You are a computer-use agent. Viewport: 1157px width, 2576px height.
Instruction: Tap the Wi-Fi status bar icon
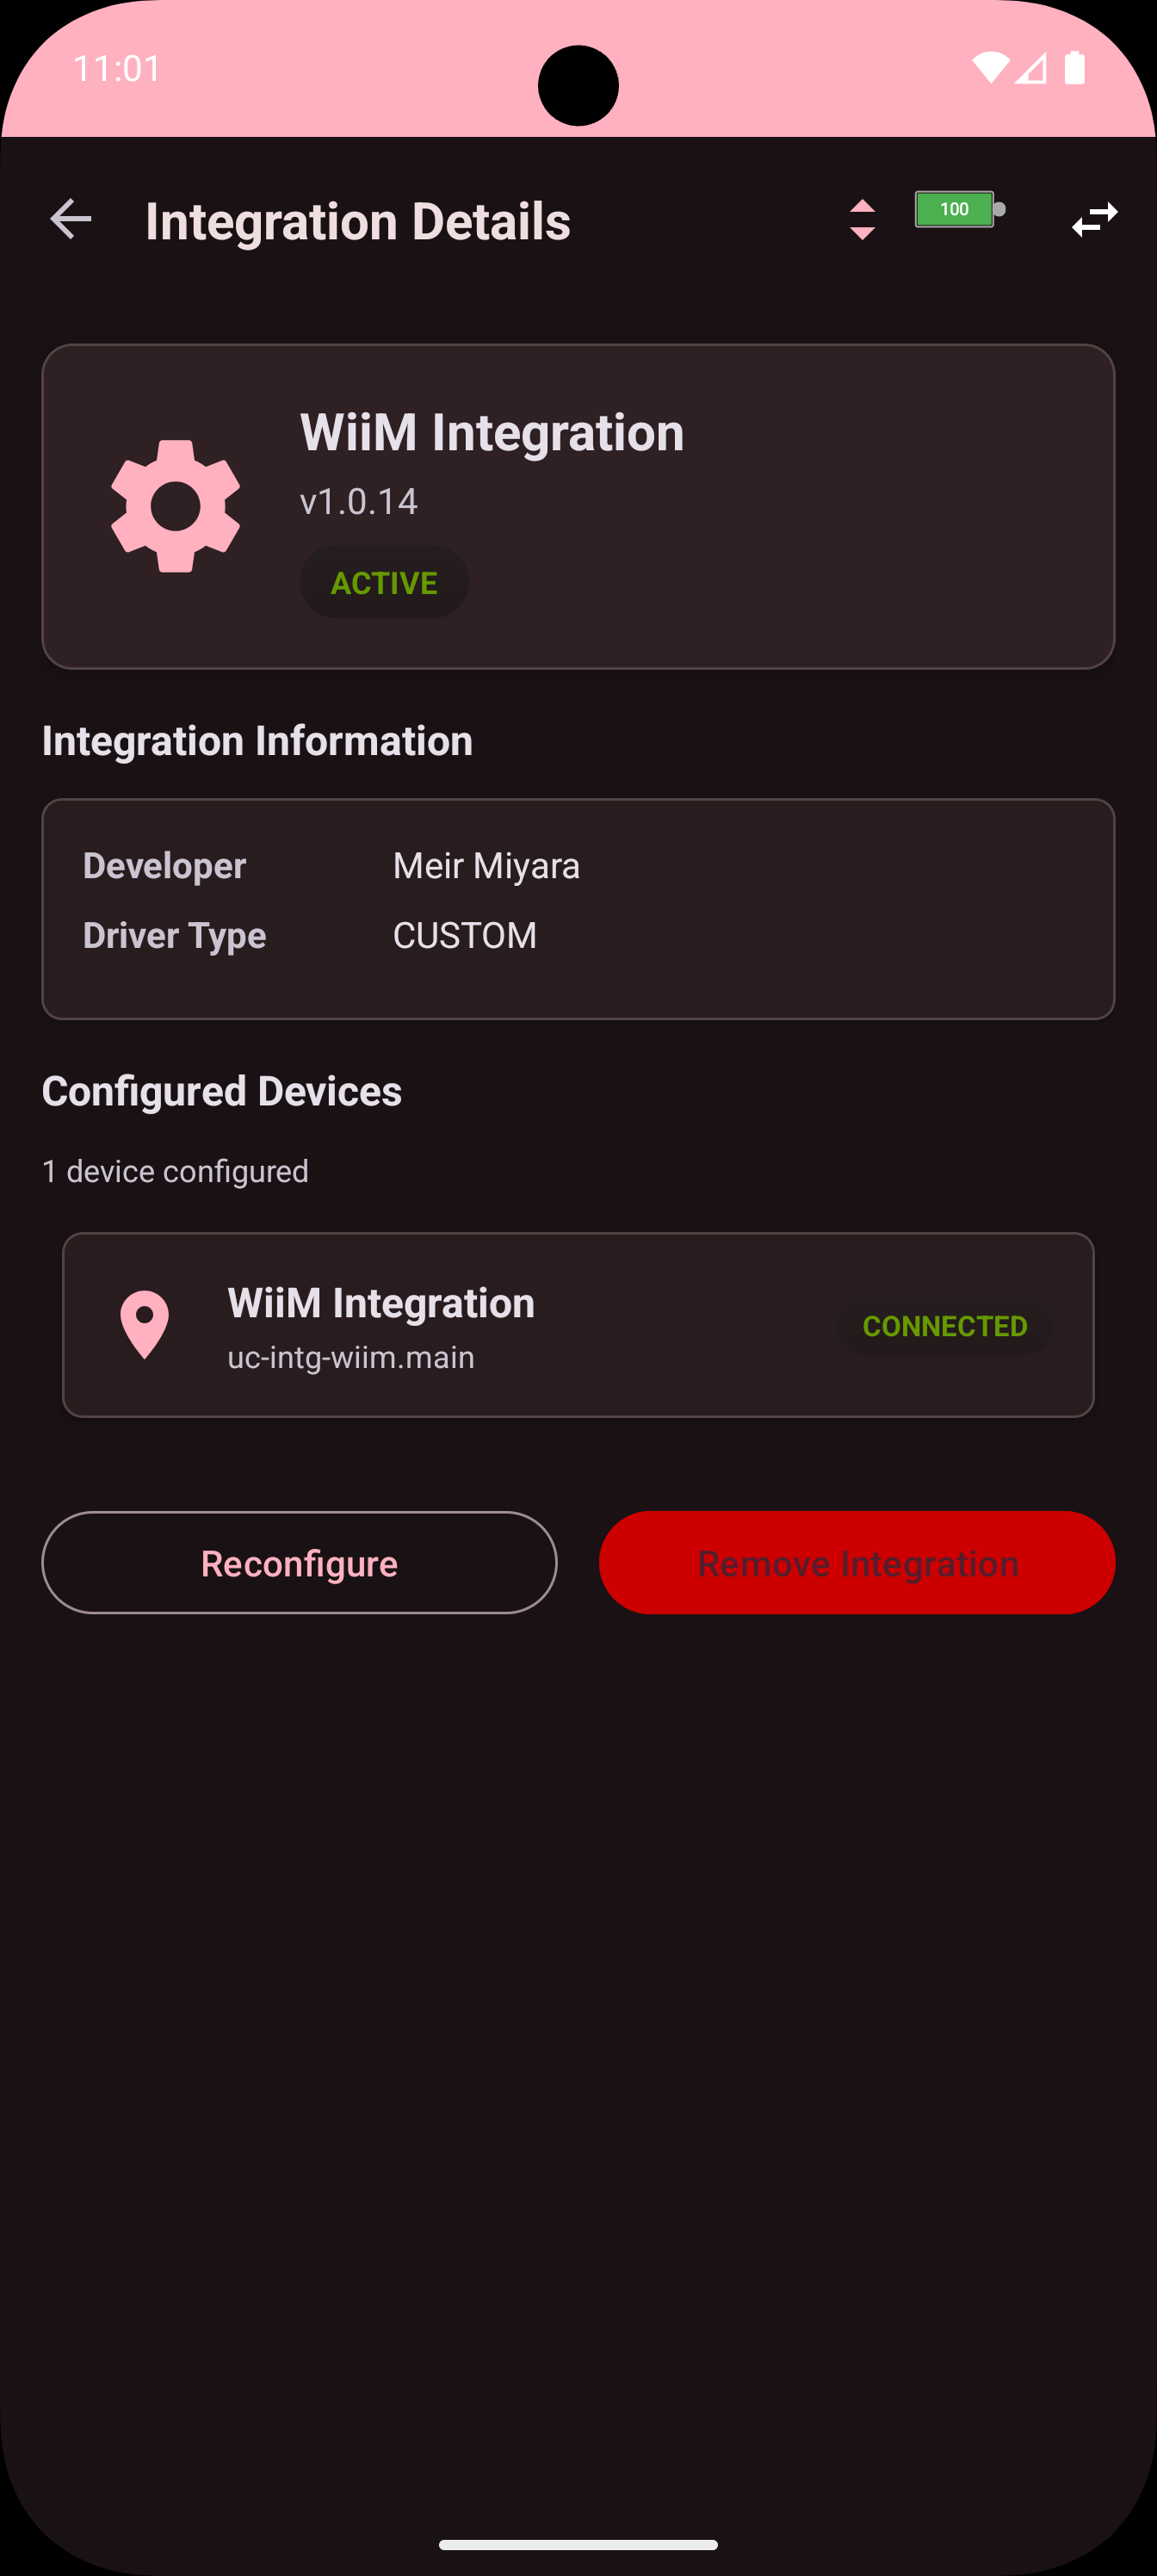click(990, 68)
